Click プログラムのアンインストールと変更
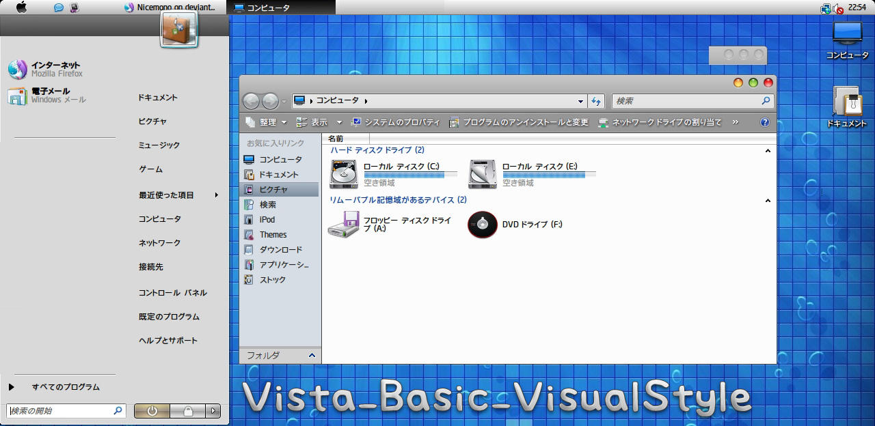 (518, 122)
